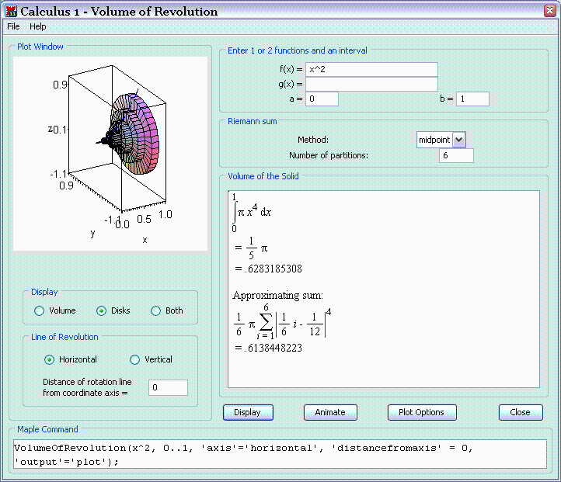
Task: Select the Disks display radio button
Action: 101,310
